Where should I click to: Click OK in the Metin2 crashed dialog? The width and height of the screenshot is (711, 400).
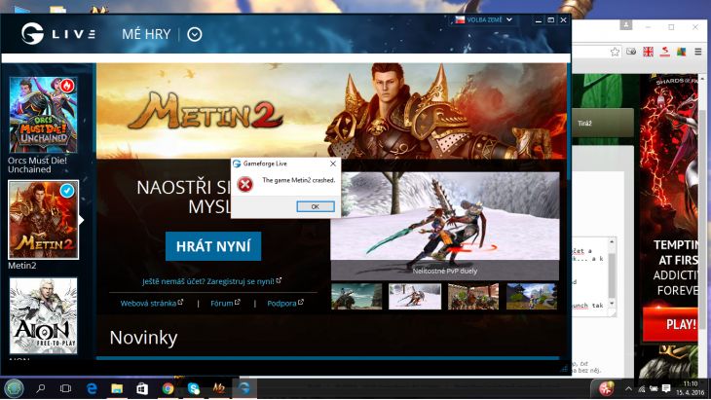pyautogui.click(x=316, y=206)
